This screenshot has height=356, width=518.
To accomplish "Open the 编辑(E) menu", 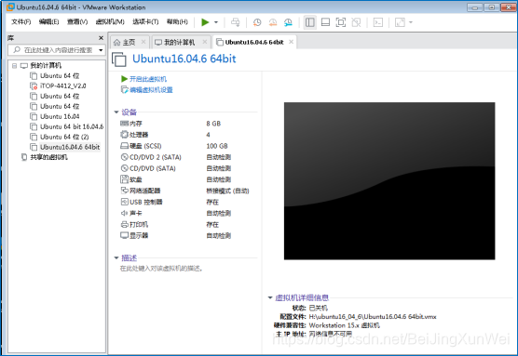I will pyautogui.click(x=48, y=21).
